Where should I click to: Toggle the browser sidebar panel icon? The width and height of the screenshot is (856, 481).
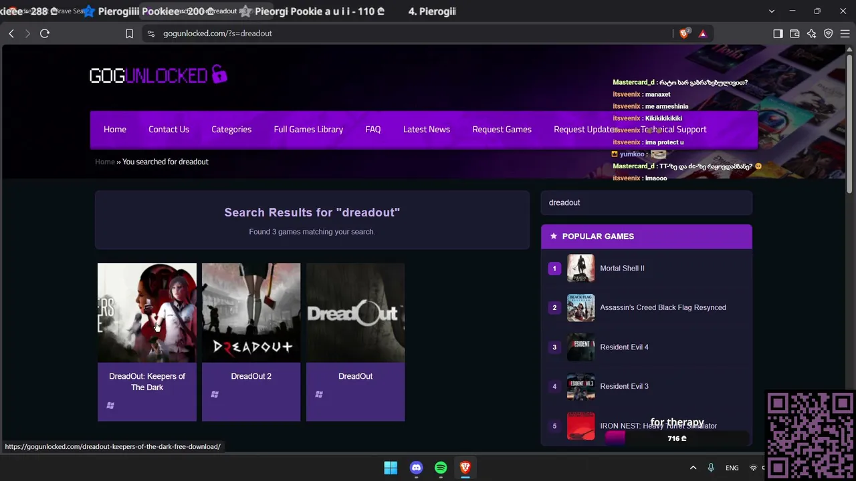778,33
